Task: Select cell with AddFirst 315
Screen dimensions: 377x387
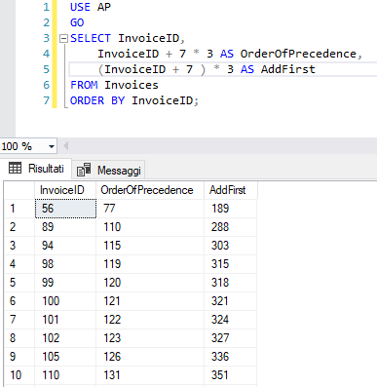Action: [x=231, y=264]
